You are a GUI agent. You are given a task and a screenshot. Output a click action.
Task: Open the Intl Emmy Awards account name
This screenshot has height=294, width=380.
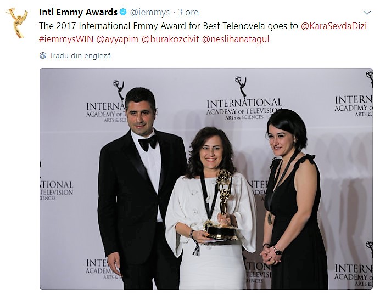tap(78, 12)
